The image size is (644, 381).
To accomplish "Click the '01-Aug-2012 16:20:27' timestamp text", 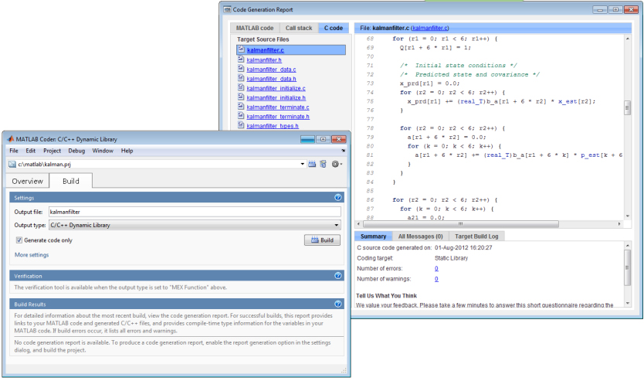I will [x=463, y=247].
